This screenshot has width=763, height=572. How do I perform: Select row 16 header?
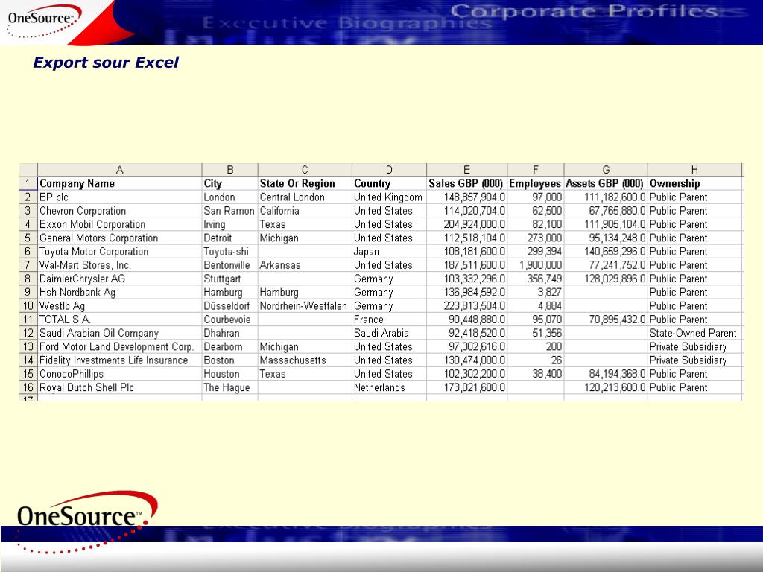[x=28, y=387]
